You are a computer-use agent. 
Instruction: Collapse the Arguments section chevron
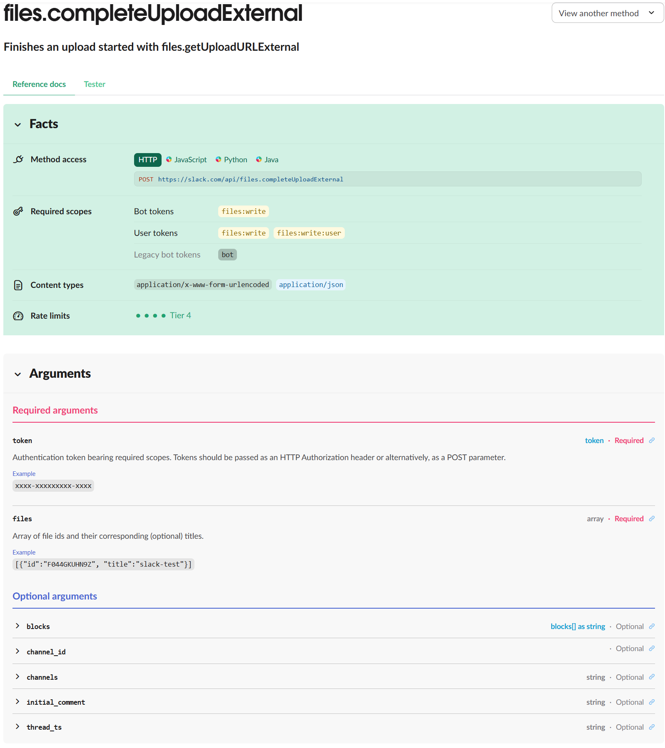click(17, 374)
